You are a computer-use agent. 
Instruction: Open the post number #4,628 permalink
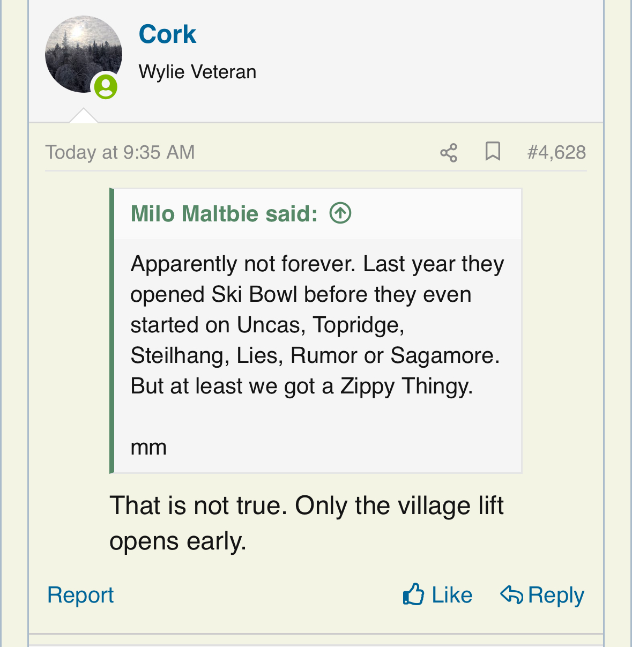(556, 152)
